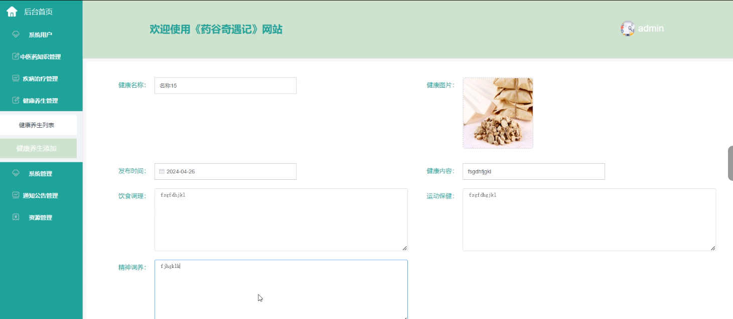Image resolution: width=733 pixels, height=319 pixels.
Task: Expand the 中医药知识管理 menu
Action: 41,57
